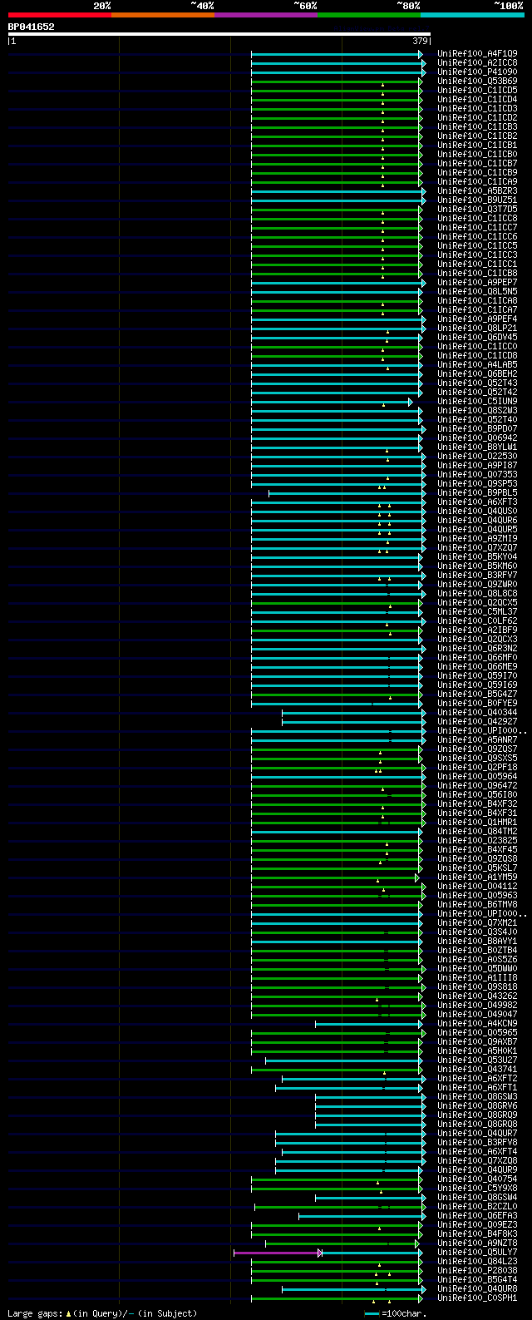
Task: Open hit UniRef100_Q6R3N2
Action: point(477,648)
